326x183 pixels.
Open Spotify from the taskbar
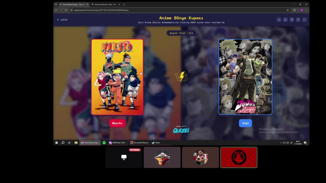click(104, 143)
